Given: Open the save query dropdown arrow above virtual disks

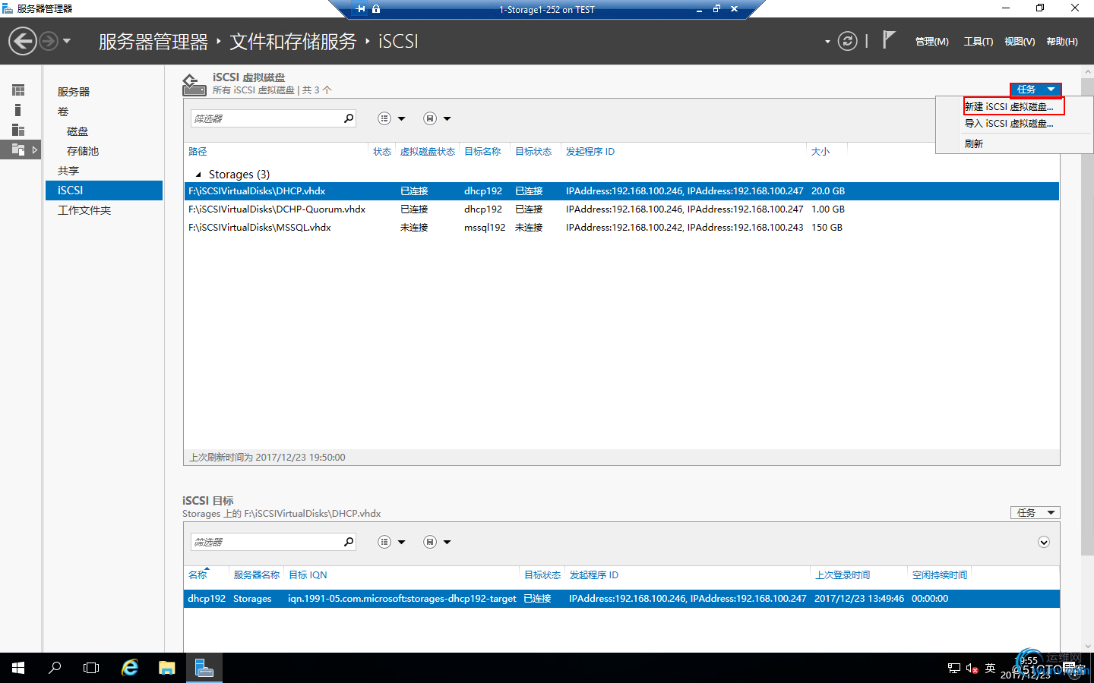Looking at the screenshot, I should tap(447, 119).
